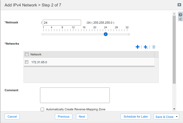Image resolution: width=183 pixels, height=123 pixels.
Task: Click the scroll up arrow of the dialog
Action: [x=174, y=13]
